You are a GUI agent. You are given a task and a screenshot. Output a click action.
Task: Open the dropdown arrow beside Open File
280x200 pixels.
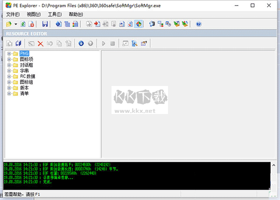16,24
